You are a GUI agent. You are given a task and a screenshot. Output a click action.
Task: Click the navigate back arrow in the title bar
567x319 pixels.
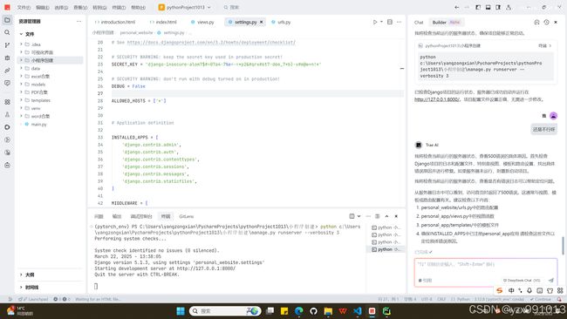457,7
